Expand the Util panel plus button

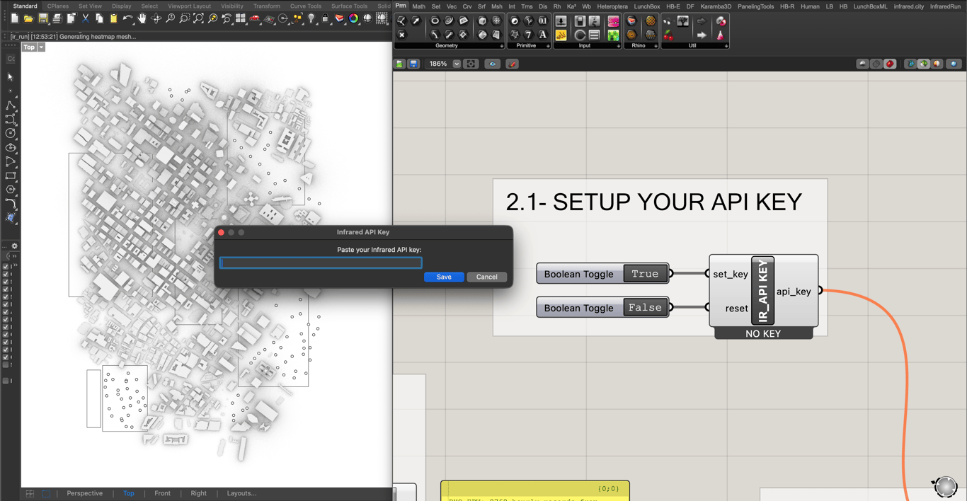click(x=726, y=46)
